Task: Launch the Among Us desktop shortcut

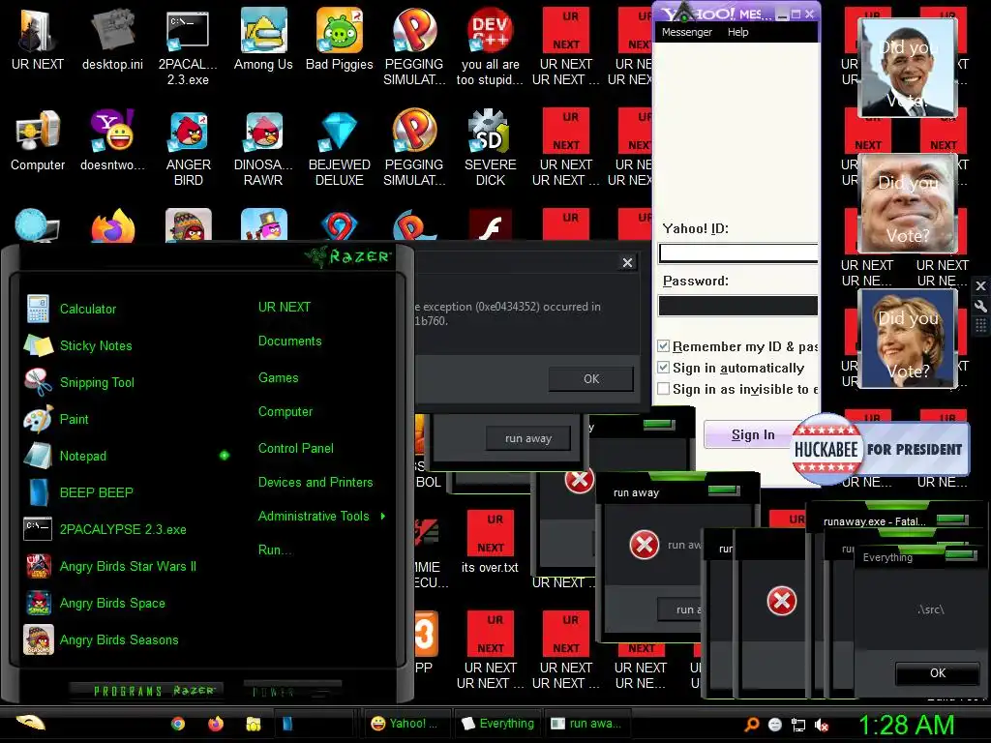Action: (x=263, y=39)
